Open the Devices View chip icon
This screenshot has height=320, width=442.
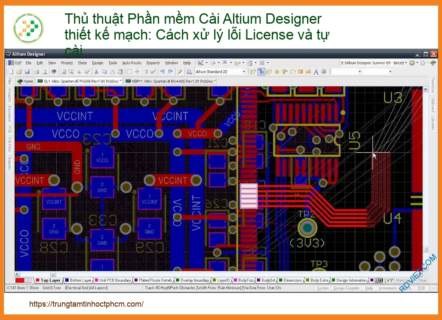(54, 71)
